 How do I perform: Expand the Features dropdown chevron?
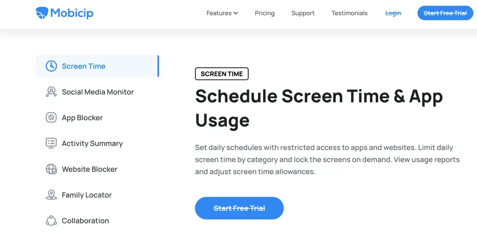pyautogui.click(x=236, y=13)
